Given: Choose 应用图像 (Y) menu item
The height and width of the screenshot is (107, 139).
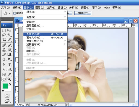Looking at the screenshot, I should (x=45, y=26).
